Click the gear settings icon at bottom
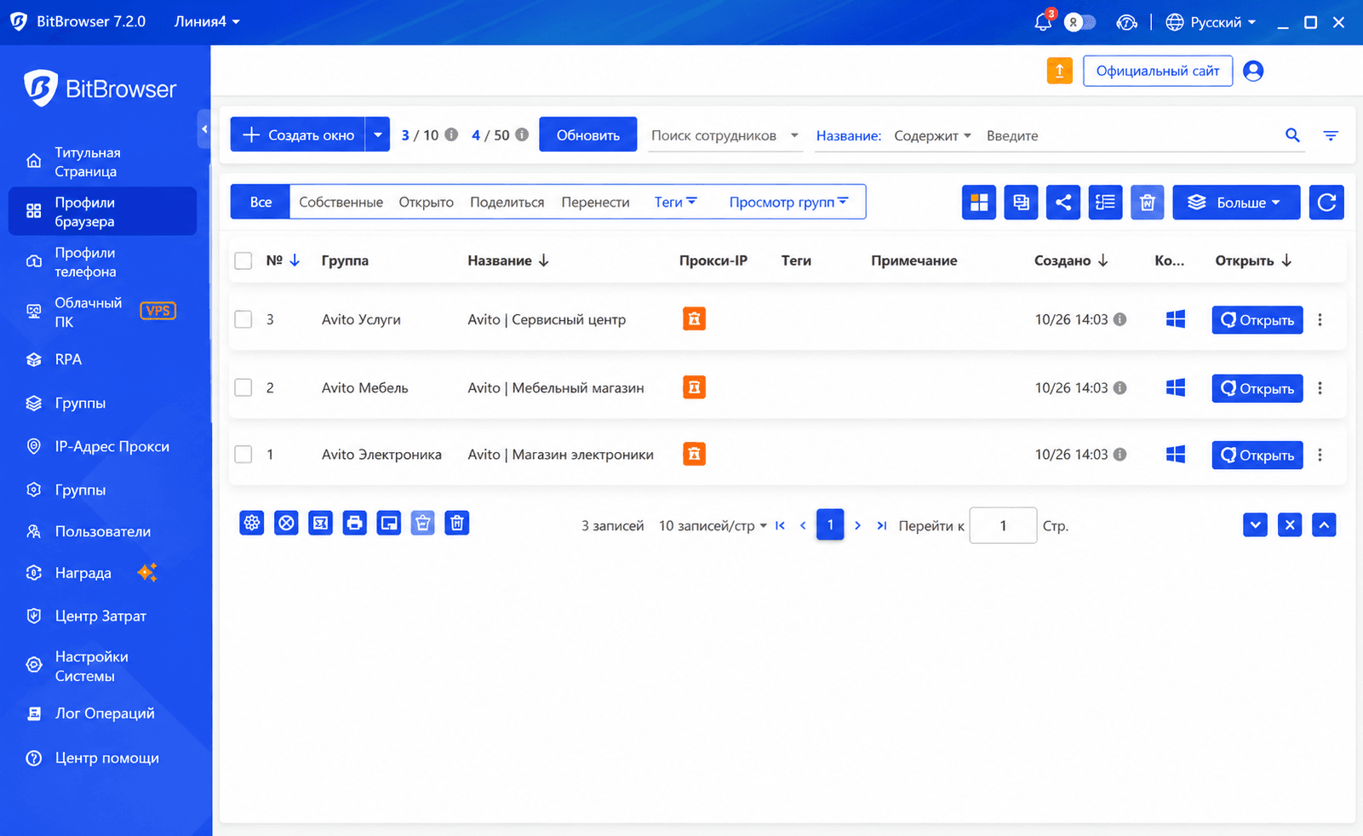The height and width of the screenshot is (836, 1363). pos(252,523)
